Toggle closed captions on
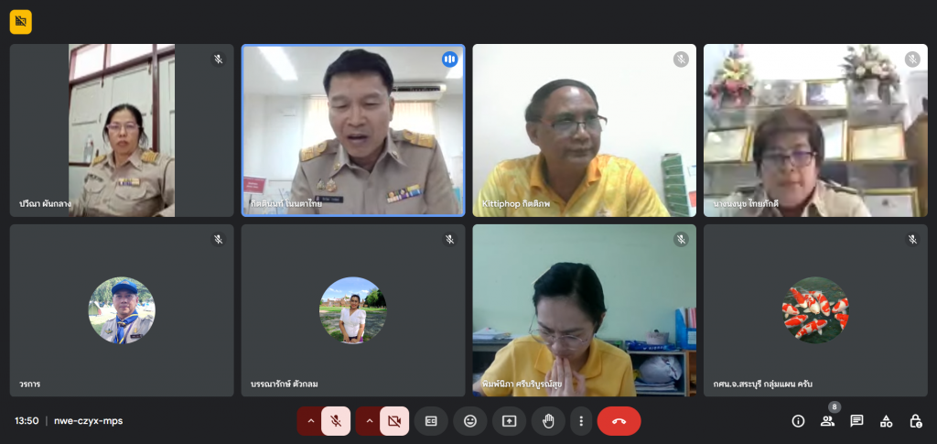 tap(431, 421)
